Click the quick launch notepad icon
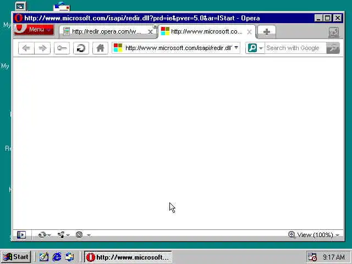 click(x=44, y=257)
